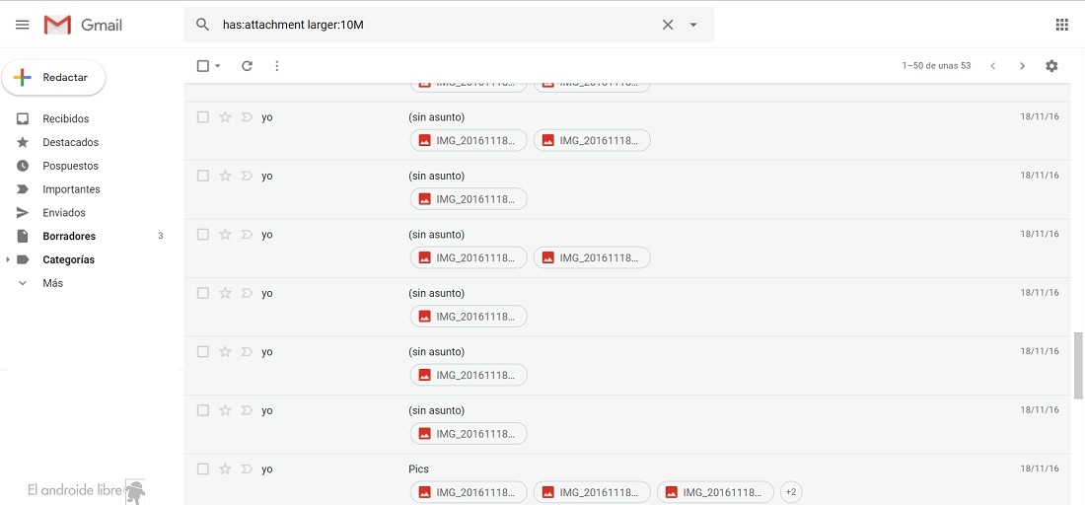Toggle the select-all checkbox in the toolbar

(203, 66)
